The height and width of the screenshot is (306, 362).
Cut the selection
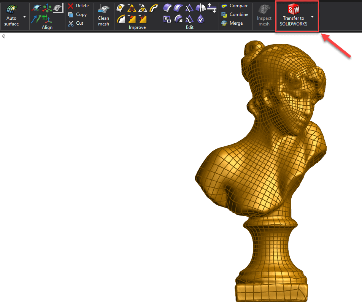click(x=76, y=23)
